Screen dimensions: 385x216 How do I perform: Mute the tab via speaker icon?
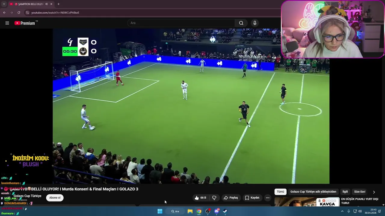46,4
